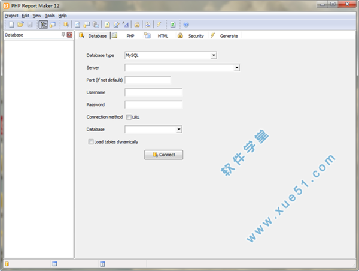Click the letter A text style icon

(126, 25)
